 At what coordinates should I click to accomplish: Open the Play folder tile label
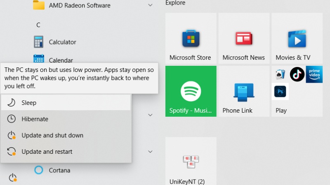281,111
